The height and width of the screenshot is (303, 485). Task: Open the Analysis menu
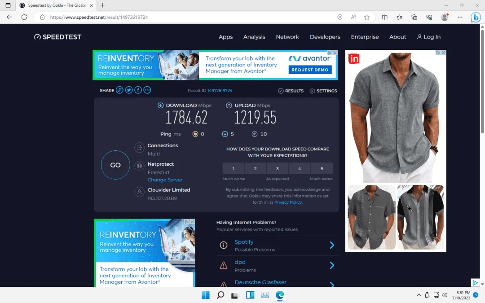pos(254,37)
